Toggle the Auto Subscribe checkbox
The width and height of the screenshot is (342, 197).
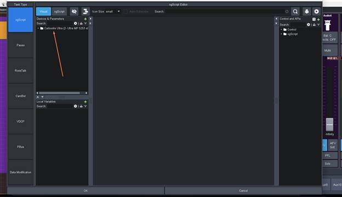pos(126,11)
